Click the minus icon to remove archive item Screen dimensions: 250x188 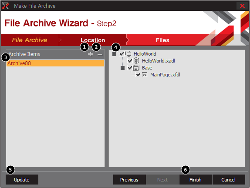tap(100, 54)
